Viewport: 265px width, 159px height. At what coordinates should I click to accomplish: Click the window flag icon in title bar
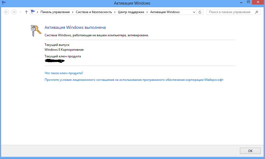(x=4, y=3)
